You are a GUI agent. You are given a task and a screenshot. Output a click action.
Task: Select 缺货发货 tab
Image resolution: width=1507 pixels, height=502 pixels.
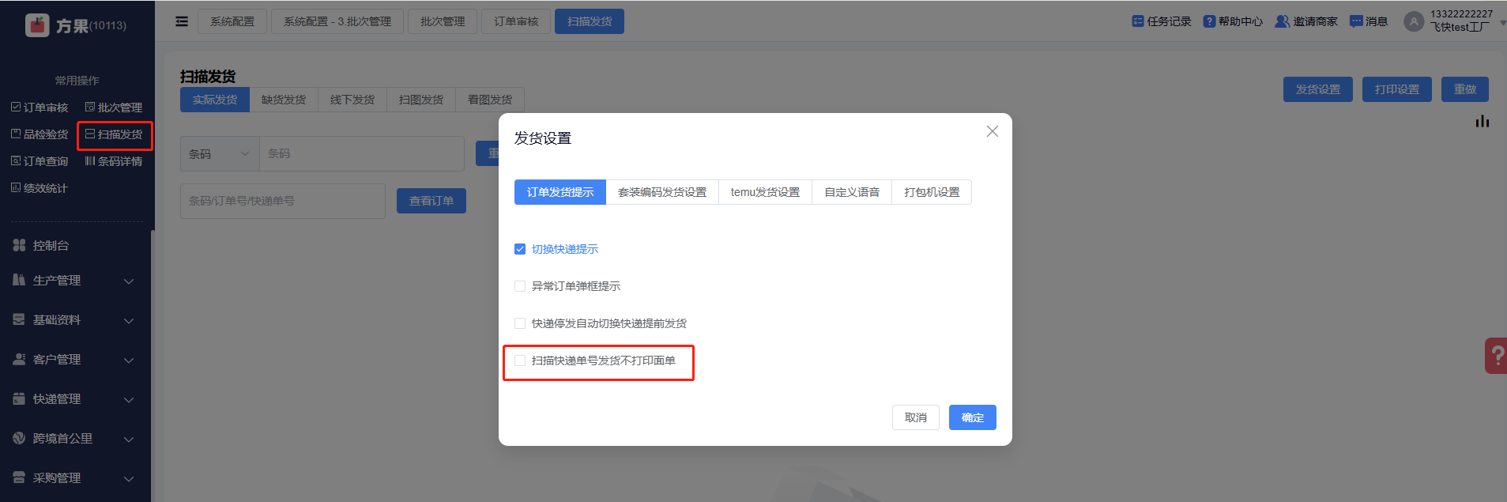point(284,100)
